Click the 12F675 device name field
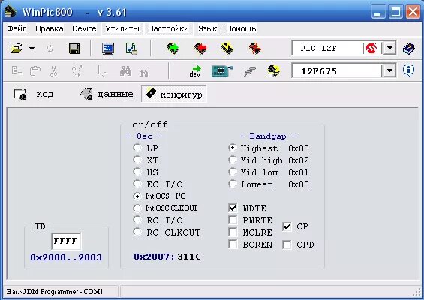The image size is (424, 300). [x=337, y=71]
